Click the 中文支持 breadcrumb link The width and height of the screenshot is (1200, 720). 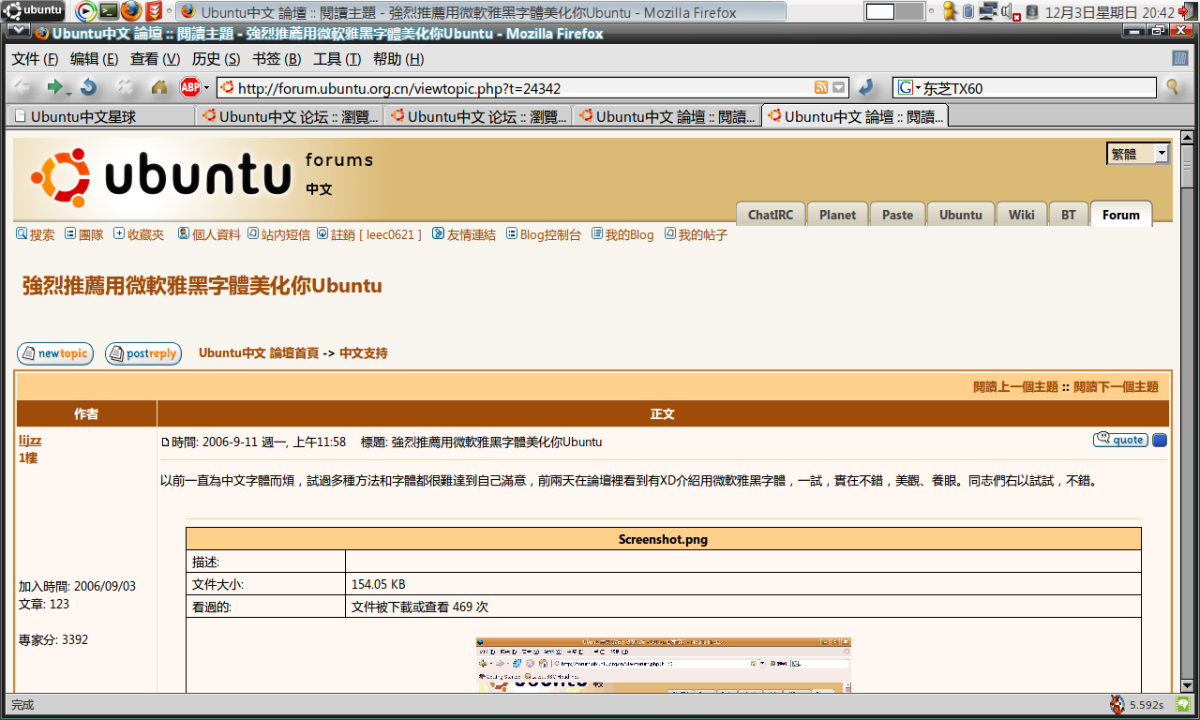pyautogui.click(x=364, y=353)
